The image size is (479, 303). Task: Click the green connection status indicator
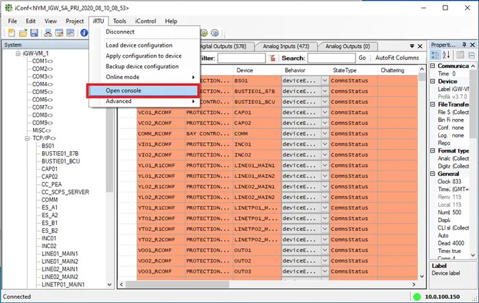tap(417, 297)
